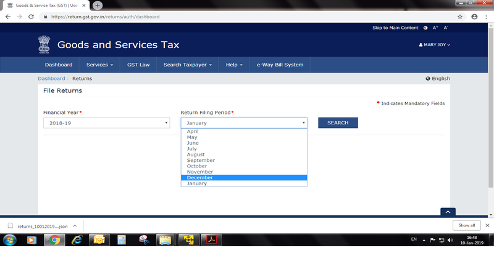Bookmark page using the star icon
This screenshot has width=494, height=261.
[x=460, y=17]
